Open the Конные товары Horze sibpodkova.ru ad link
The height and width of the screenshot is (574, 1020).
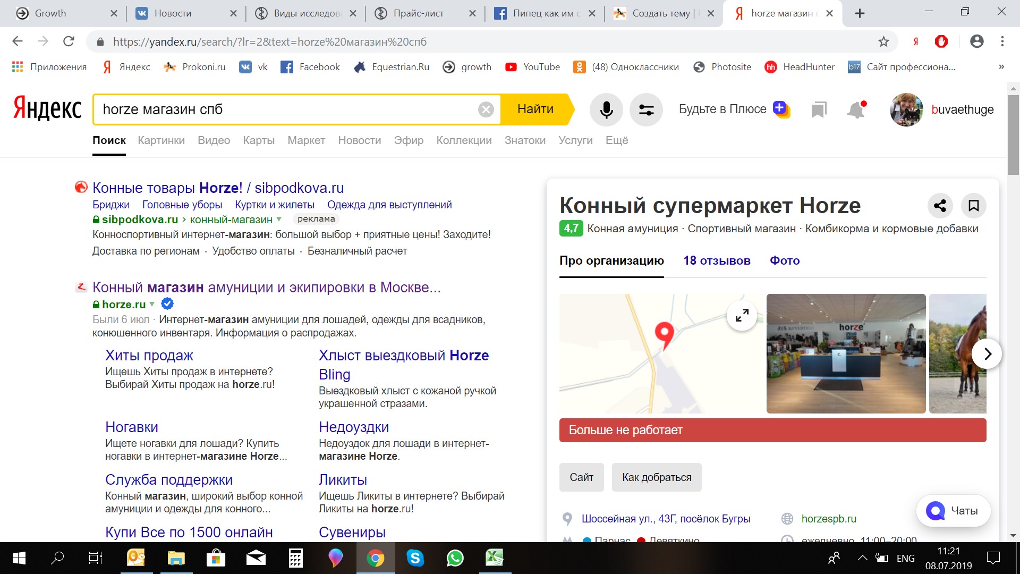218,188
